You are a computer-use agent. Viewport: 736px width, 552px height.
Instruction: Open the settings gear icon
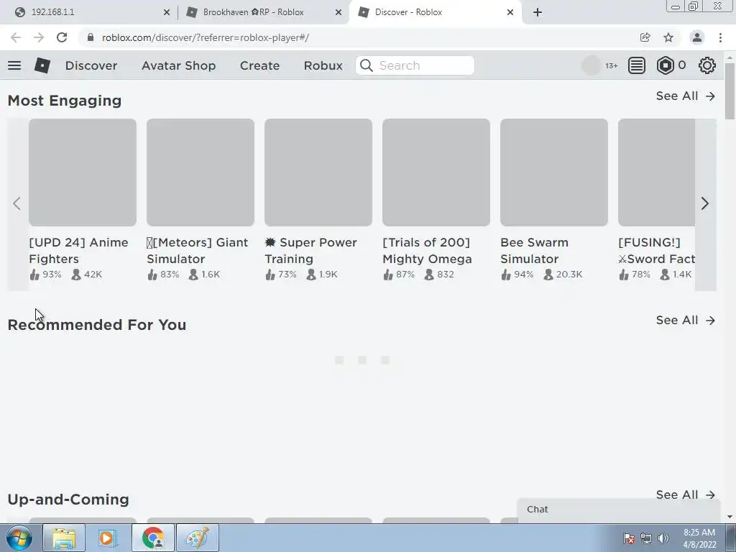coord(707,65)
